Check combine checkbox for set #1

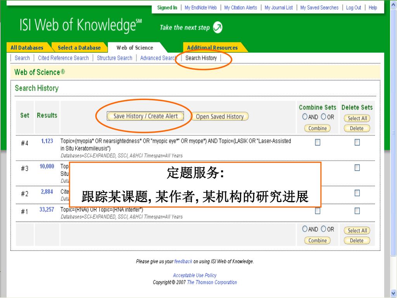tap(318, 211)
